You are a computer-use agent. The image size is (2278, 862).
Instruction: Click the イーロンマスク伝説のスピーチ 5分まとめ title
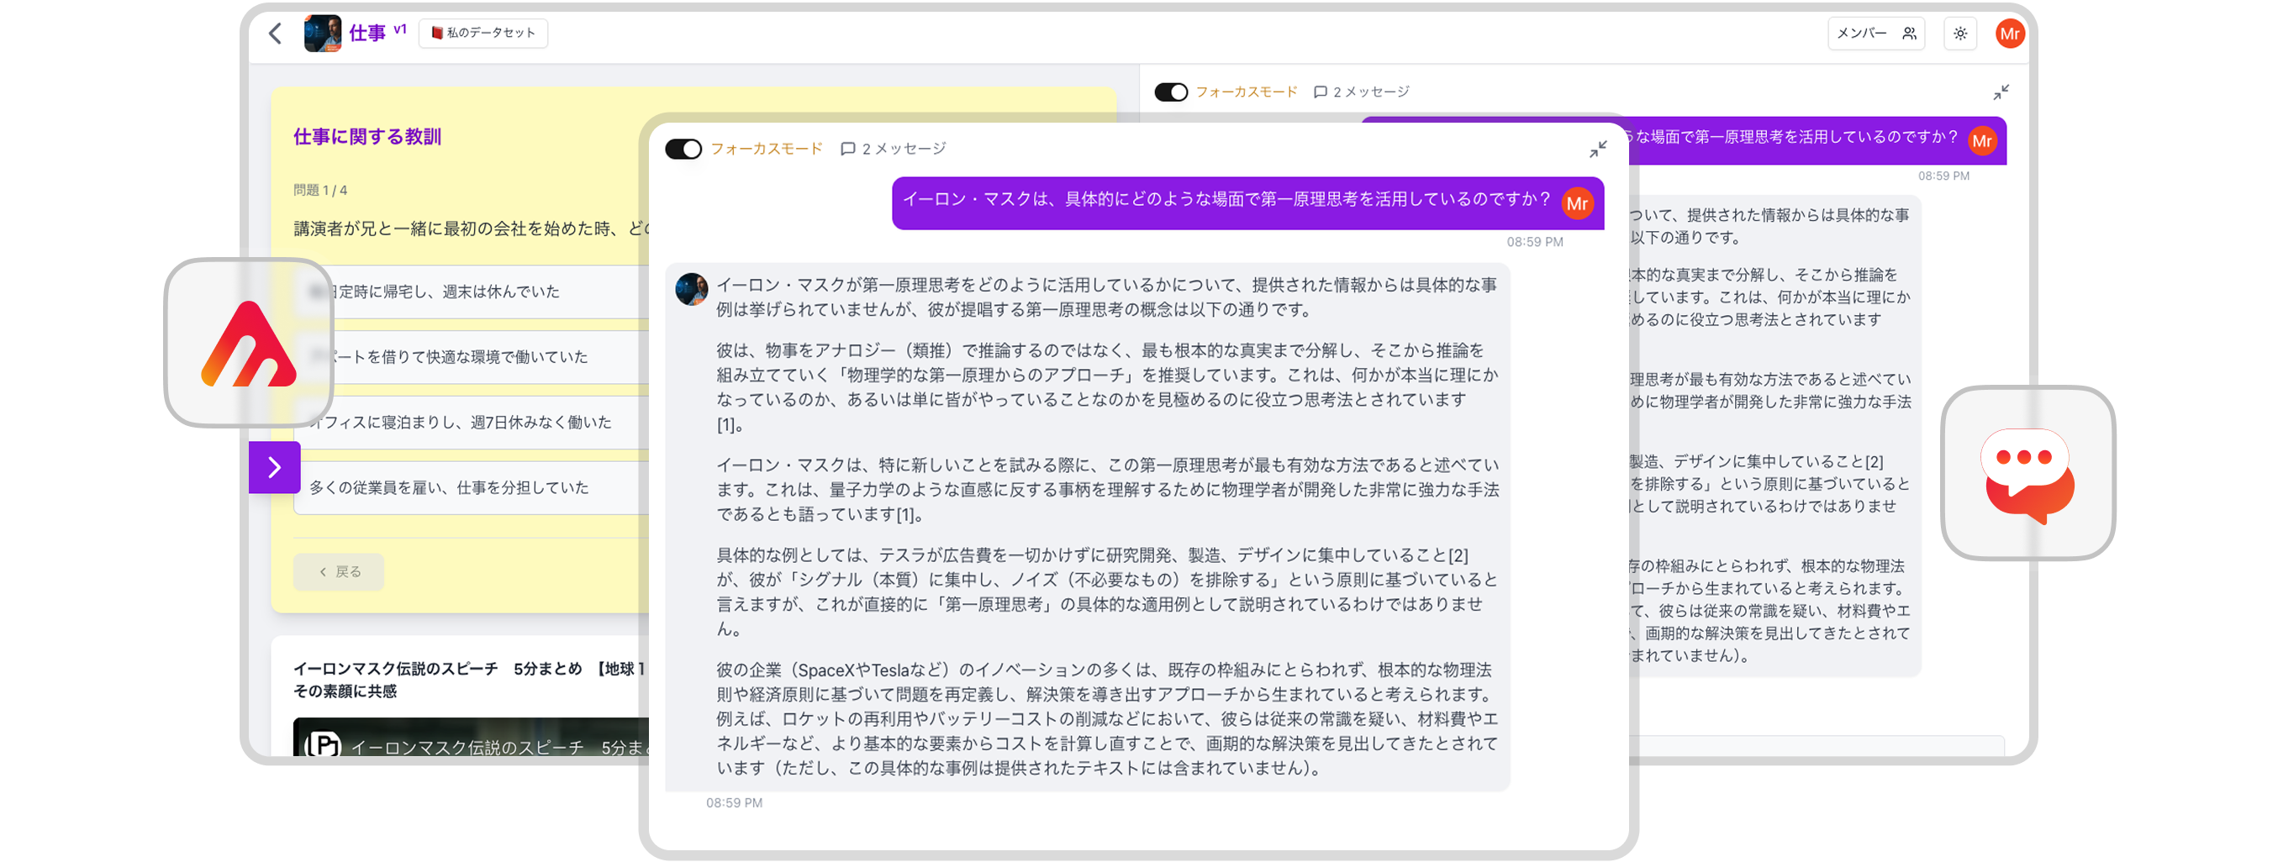pyautogui.click(x=469, y=679)
